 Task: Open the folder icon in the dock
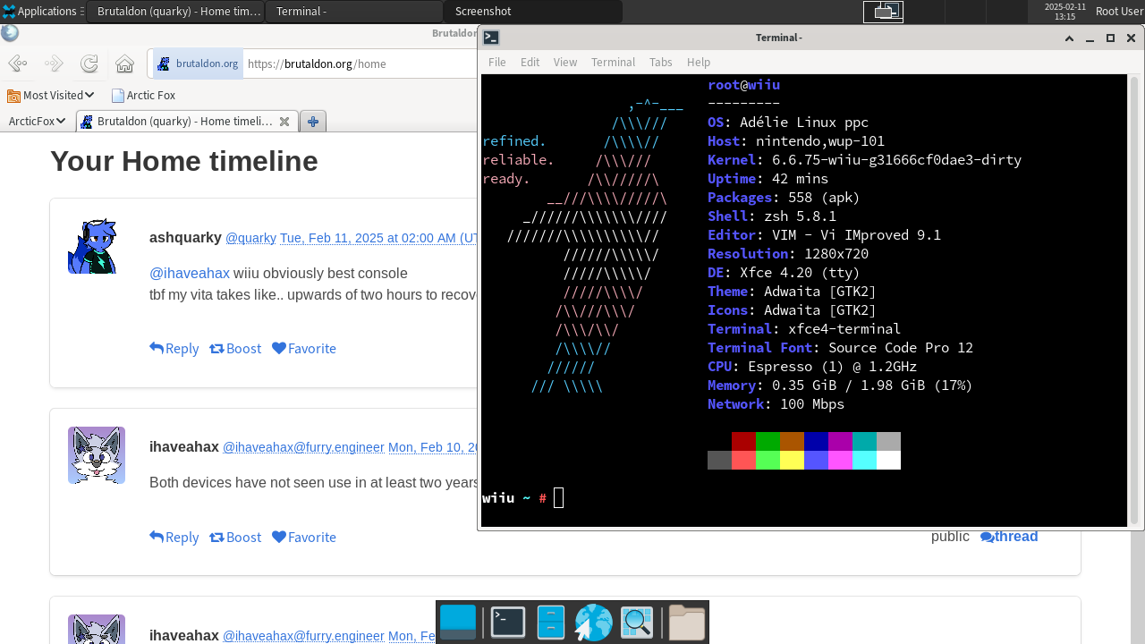tap(687, 623)
